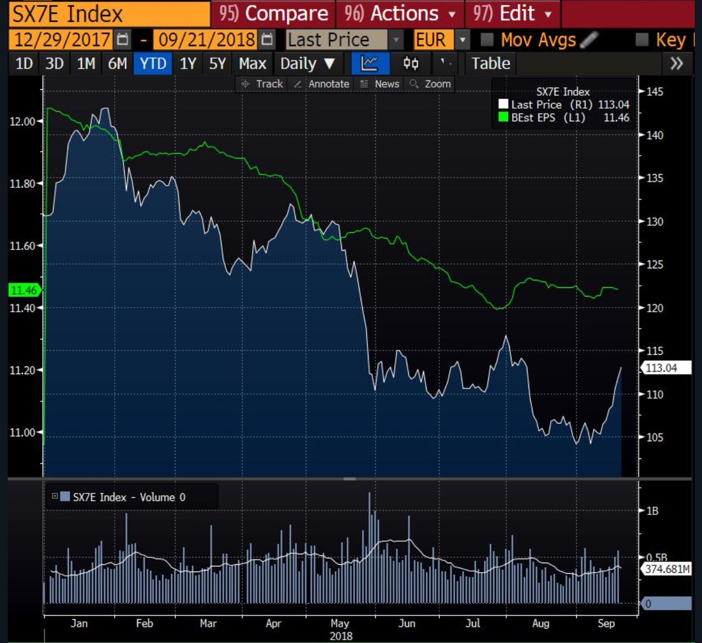Click the white Last Price legend swatch
This screenshot has height=643, width=702.
pyautogui.click(x=503, y=104)
